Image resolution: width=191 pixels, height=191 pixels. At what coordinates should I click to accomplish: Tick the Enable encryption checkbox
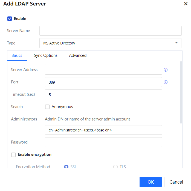click(x=13, y=155)
